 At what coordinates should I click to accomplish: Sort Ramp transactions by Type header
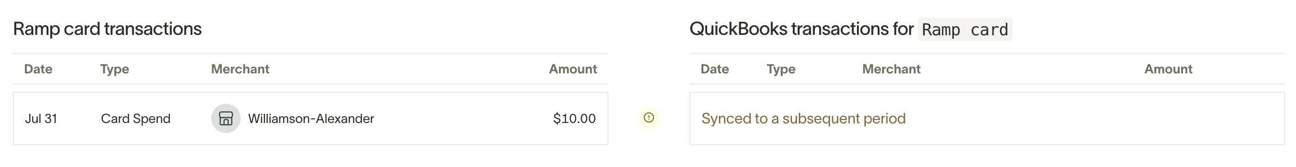(x=115, y=69)
